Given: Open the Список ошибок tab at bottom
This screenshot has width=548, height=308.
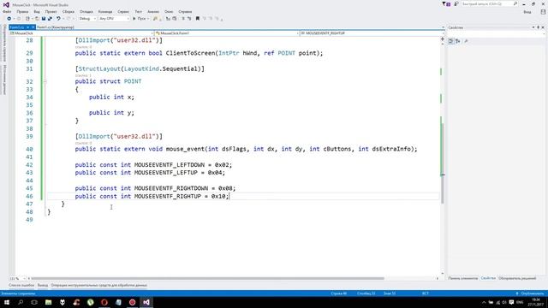Looking at the screenshot, I should click(21, 285).
